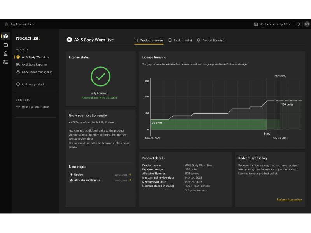Click the RENEWAL marker on the timeline

click(280, 75)
